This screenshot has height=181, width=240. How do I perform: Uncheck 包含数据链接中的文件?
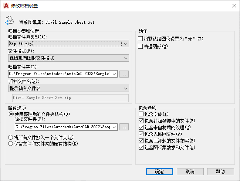click(x=141, y=121)
